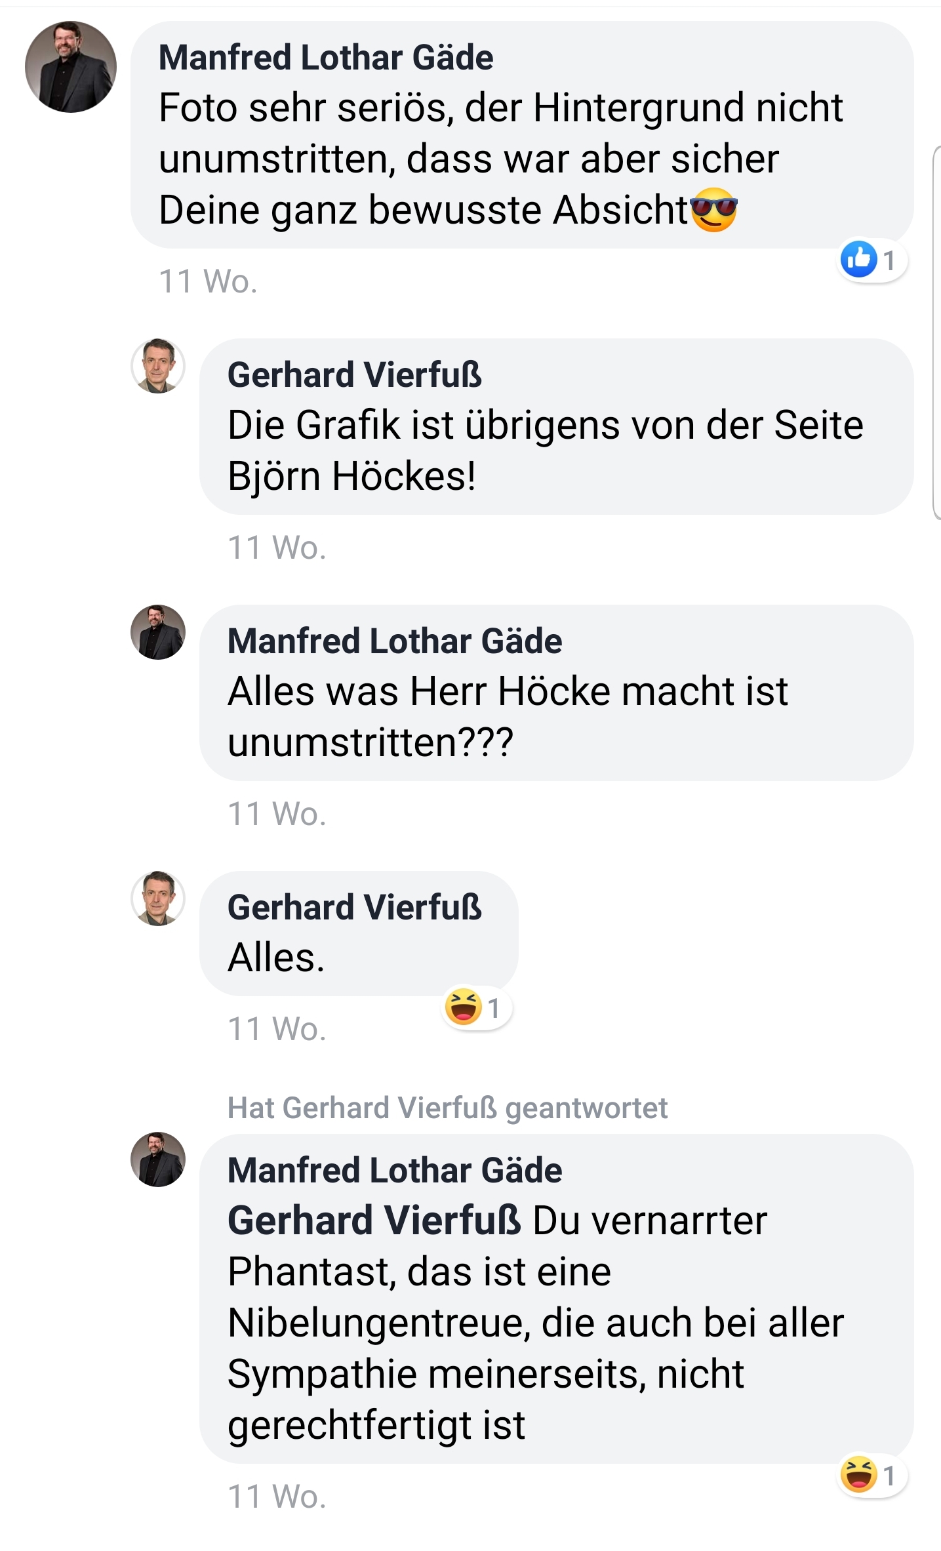Click the "11 Wo." timestamp below "Foto sehr seriös" comment
The height and width of the screenshot is (1551, 941).
tap(208, 282)
